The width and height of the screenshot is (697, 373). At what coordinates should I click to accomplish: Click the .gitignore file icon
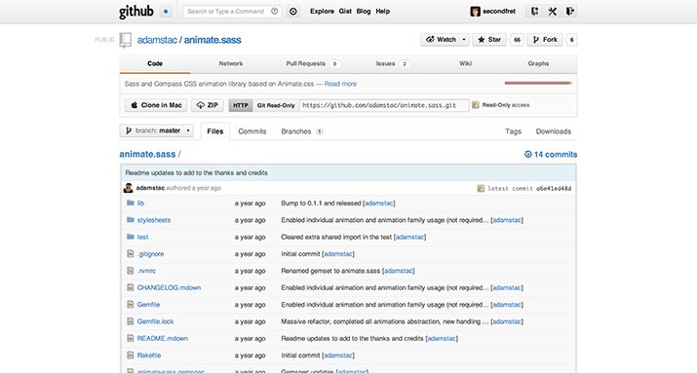[x=131, y=253]
